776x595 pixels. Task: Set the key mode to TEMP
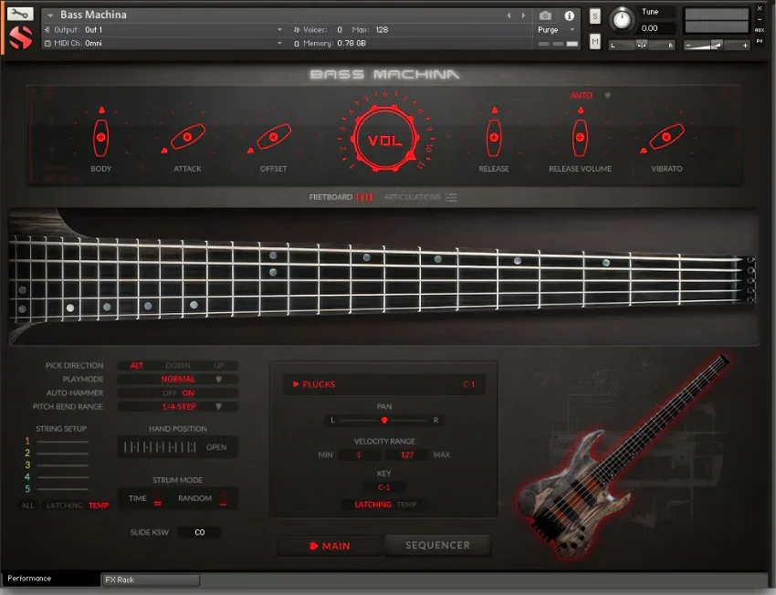tap(407, 504)
